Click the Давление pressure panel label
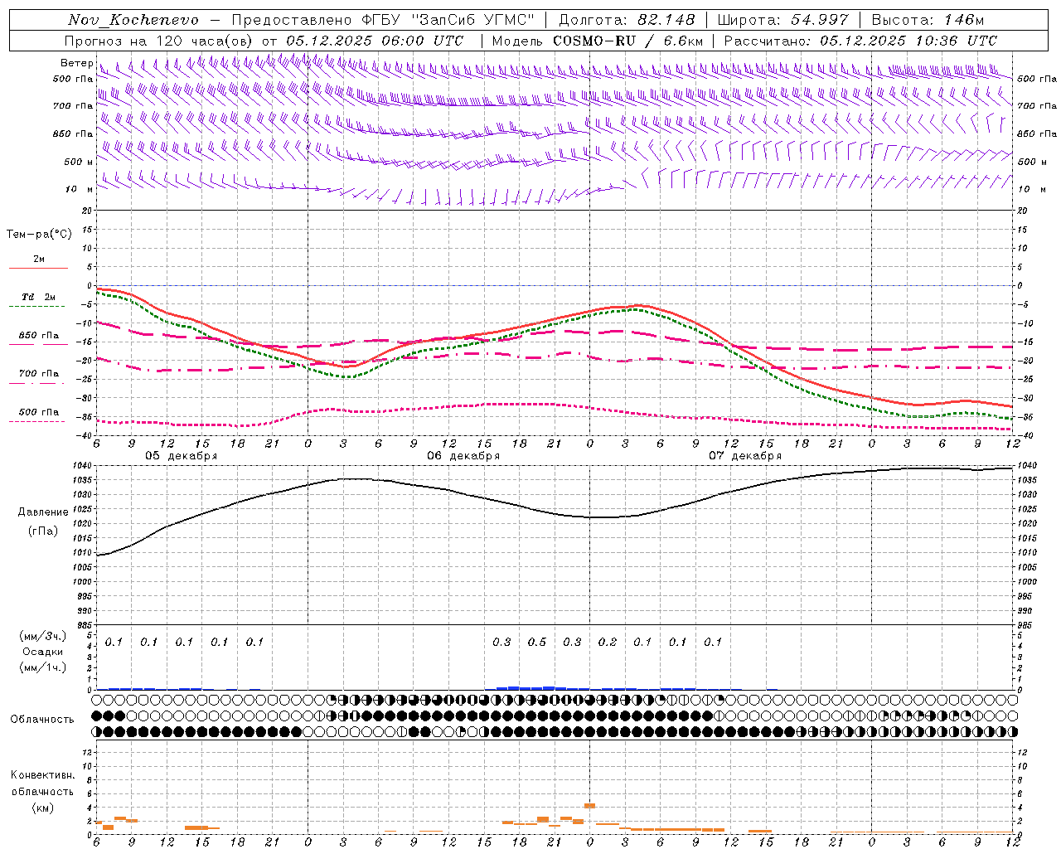 click(43, 512)
